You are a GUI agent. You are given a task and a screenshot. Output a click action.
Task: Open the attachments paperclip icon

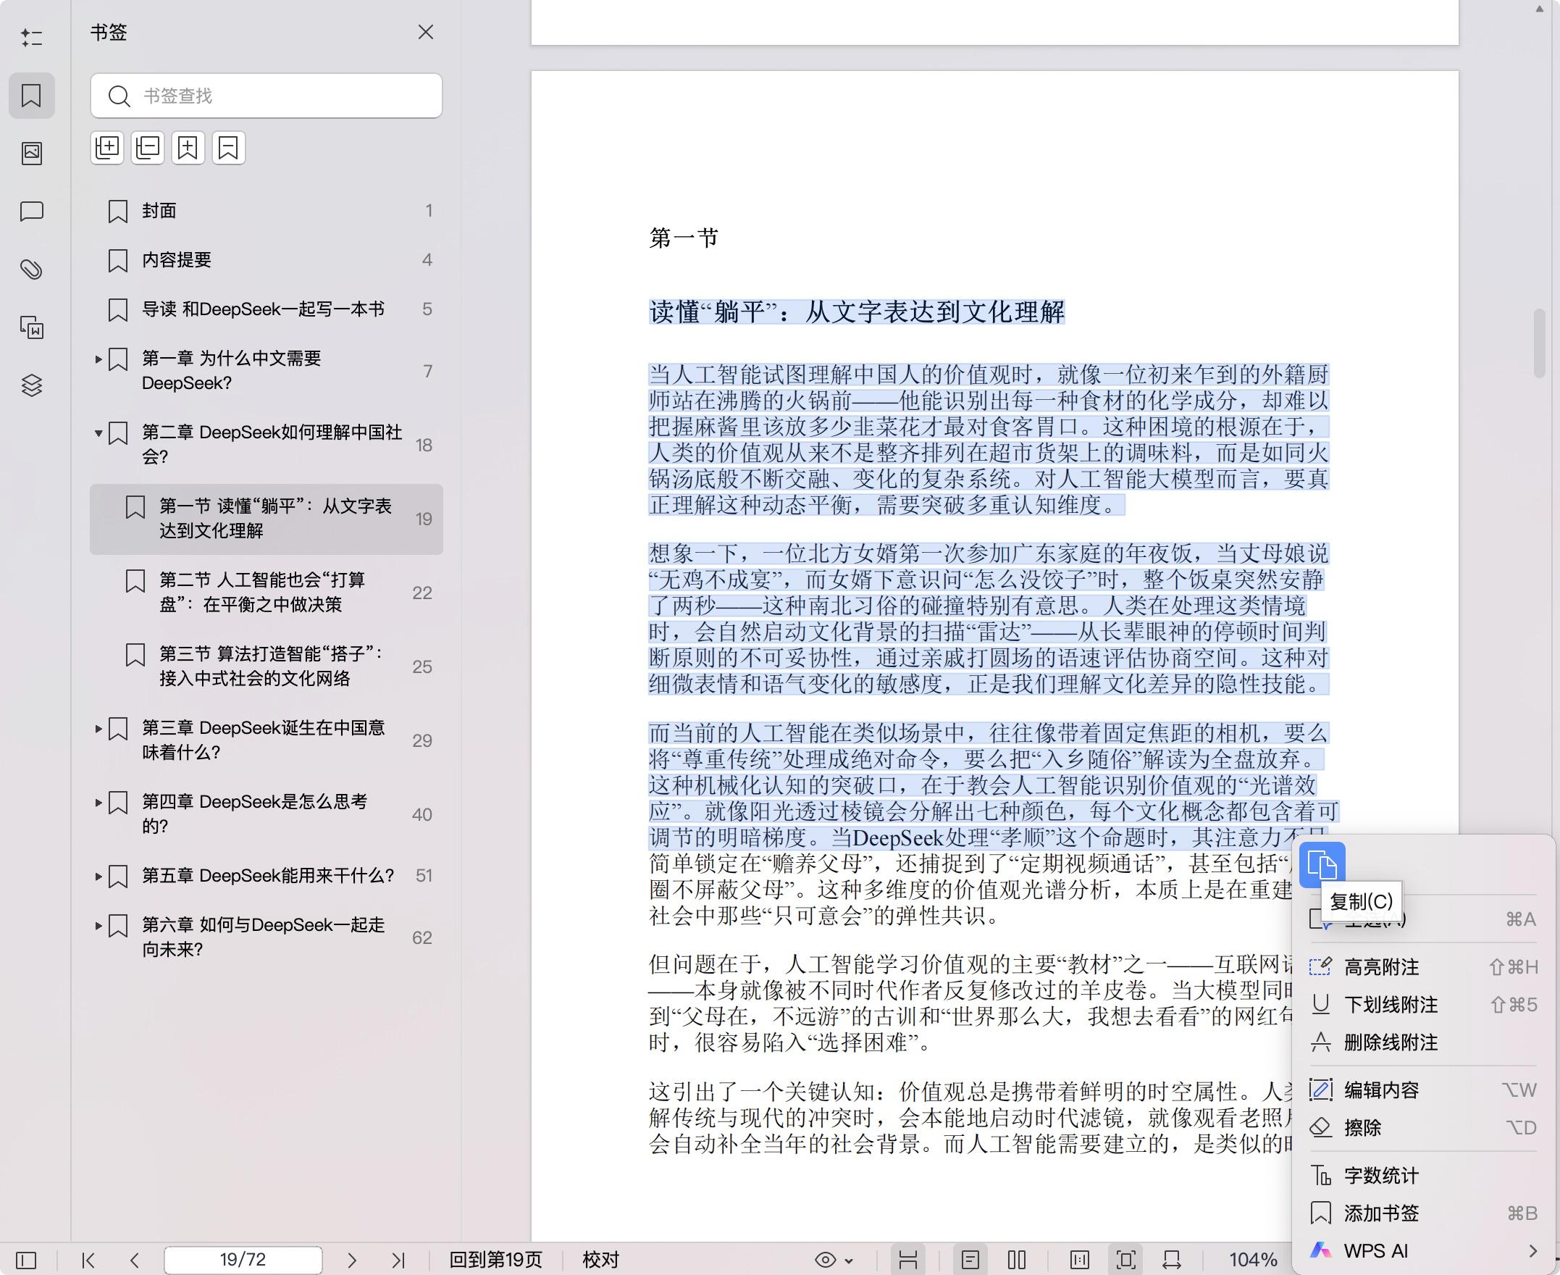pos(32,269)
